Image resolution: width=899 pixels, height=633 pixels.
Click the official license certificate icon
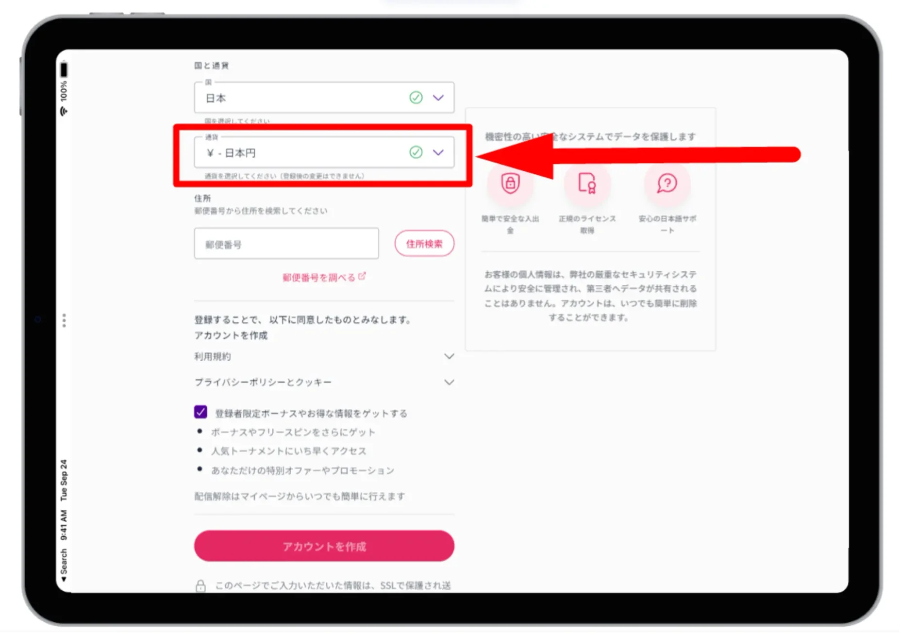click(587, 183)
